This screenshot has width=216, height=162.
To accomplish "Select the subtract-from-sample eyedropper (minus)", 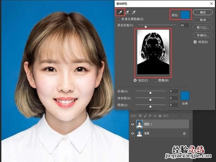I will (x=134, y=12).
